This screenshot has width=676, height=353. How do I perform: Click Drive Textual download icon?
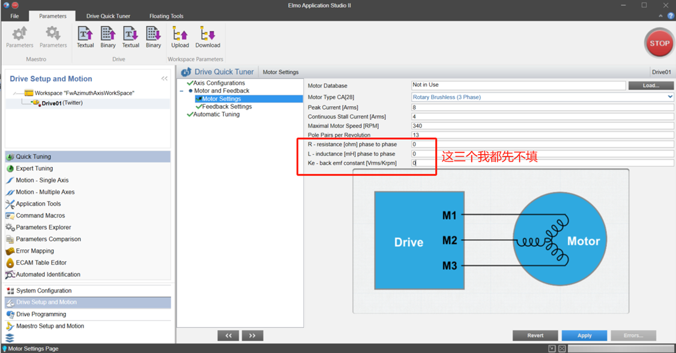130,34
